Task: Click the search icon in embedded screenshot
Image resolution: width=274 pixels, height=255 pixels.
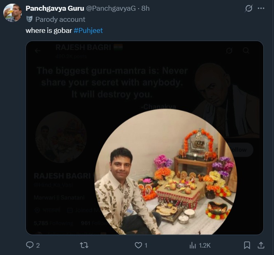Action: (246, 51)
